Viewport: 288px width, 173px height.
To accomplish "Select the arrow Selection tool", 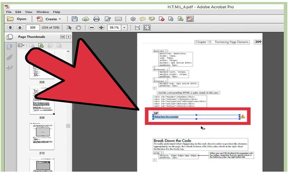I will 69,28.
